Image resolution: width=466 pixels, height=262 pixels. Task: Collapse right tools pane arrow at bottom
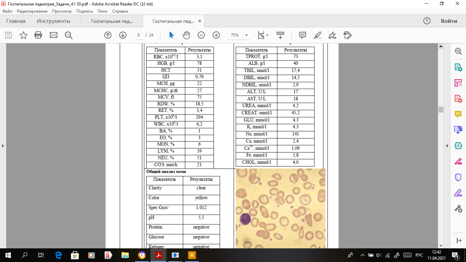click(x=458, y=241)
